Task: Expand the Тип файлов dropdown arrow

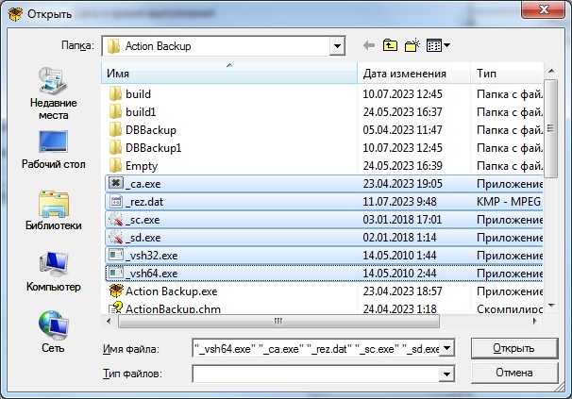Action: 446,374
